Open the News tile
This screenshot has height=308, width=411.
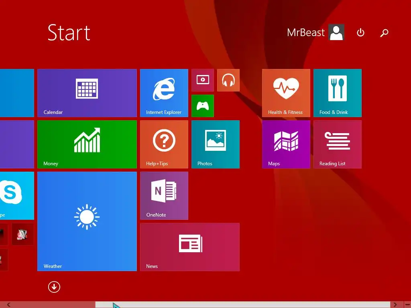coord(190,247)
